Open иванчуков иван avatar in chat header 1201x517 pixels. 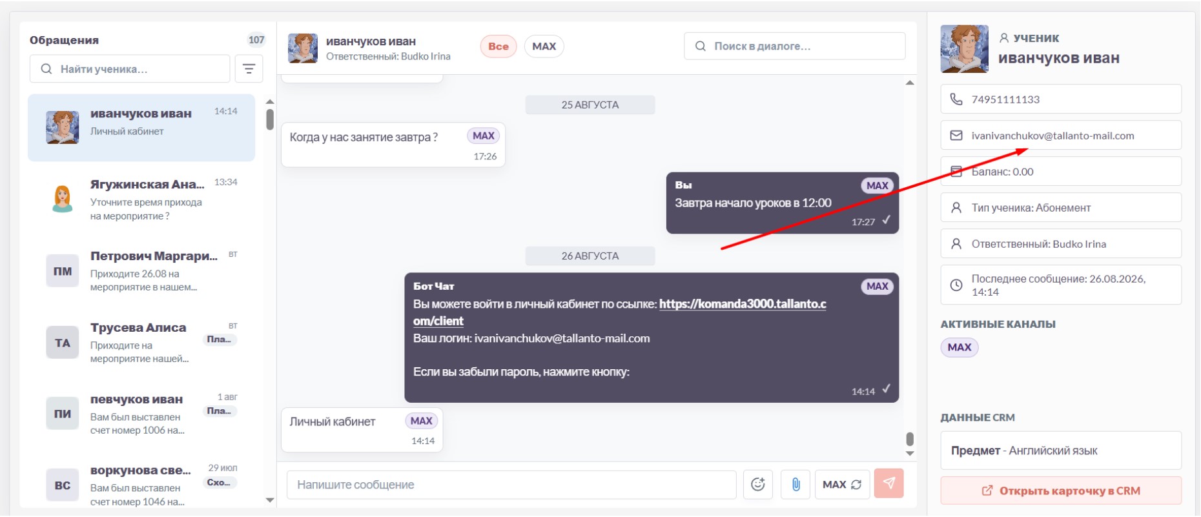[x=303, y=48]
